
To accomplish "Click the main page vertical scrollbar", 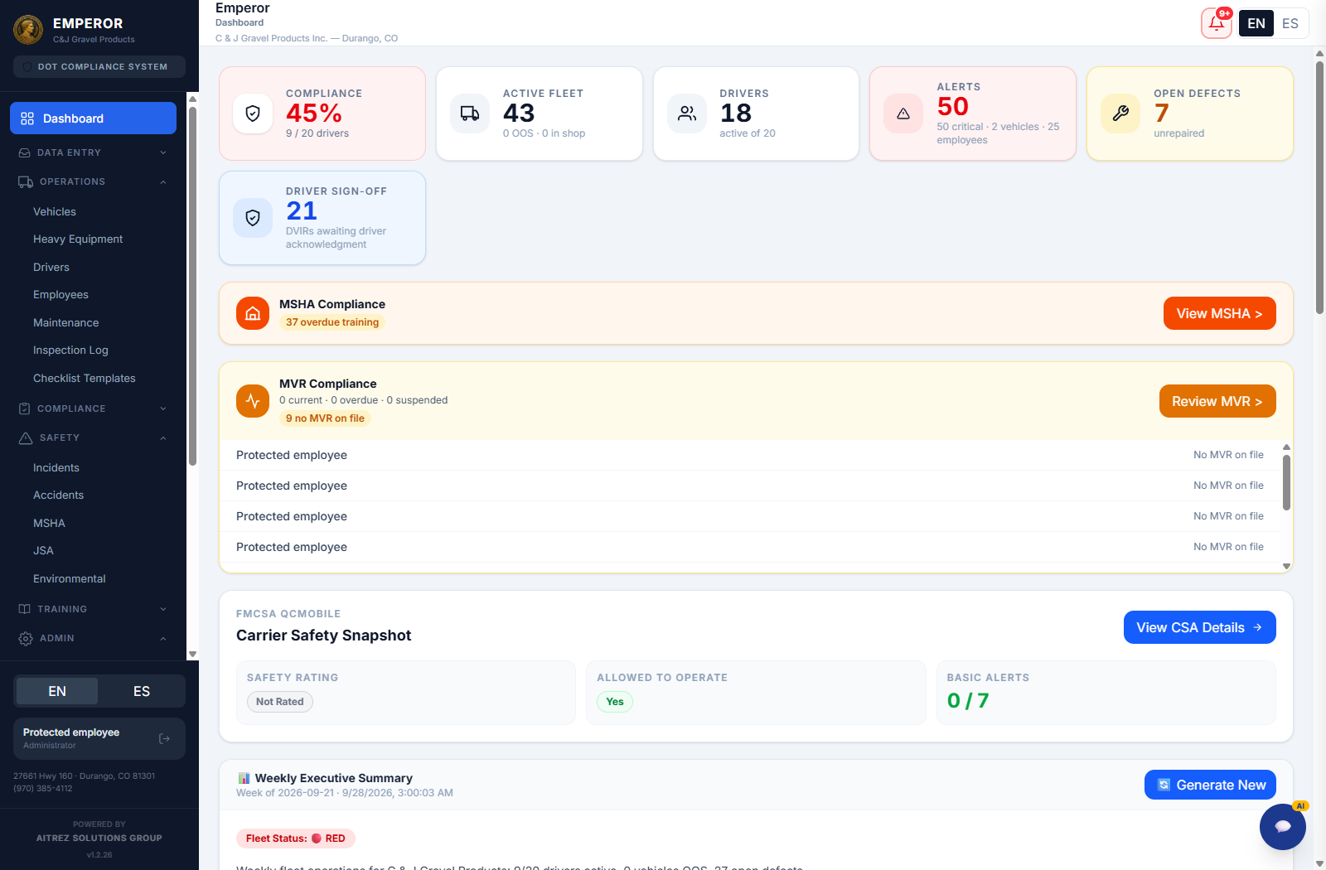I will coord(1319,186).
